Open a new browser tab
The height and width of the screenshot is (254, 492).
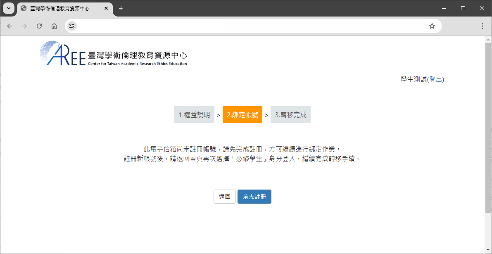[x=121, y=8]
